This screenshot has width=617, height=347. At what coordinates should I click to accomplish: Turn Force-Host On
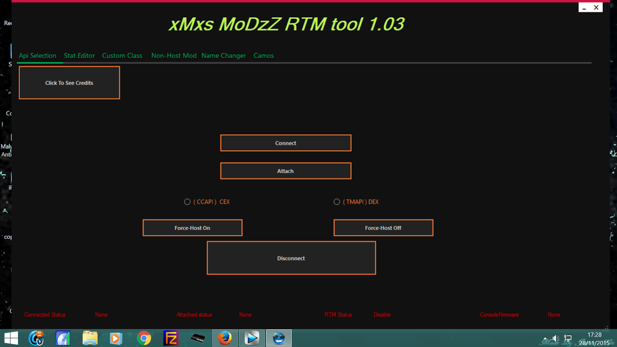[x=192, y=228]
